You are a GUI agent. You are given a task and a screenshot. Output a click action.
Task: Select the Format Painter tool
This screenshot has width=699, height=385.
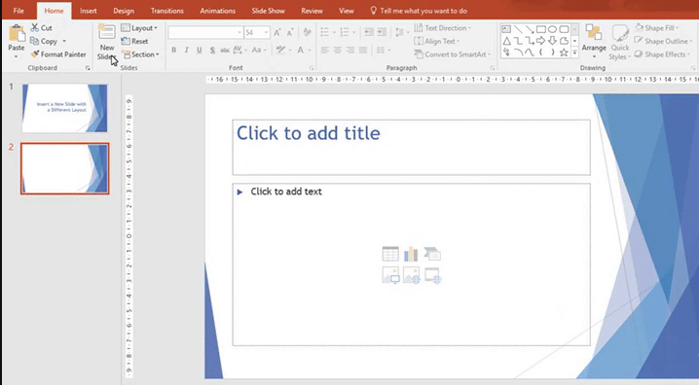[58, 54]
